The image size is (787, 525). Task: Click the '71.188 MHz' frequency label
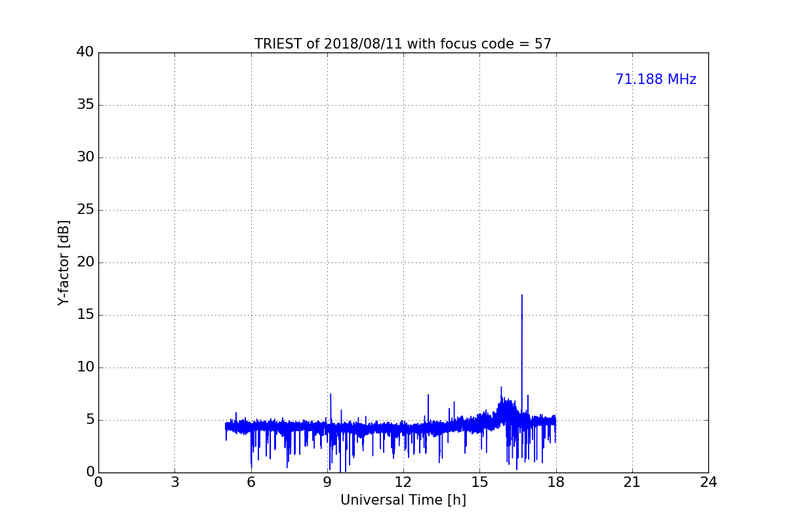tap(656, 79)
